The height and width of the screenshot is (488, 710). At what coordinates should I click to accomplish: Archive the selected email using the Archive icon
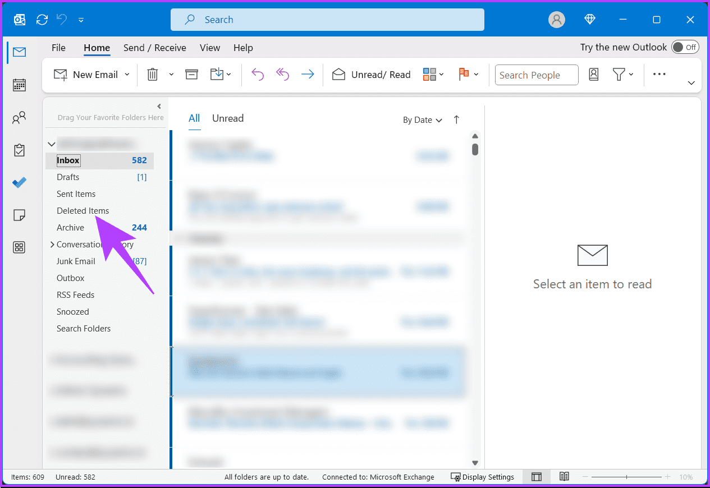[191, 74]
